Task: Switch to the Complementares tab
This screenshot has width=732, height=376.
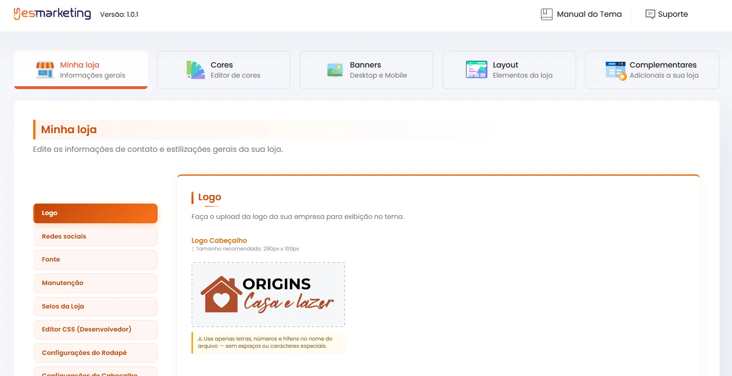Action: click(x=652, y=70)
